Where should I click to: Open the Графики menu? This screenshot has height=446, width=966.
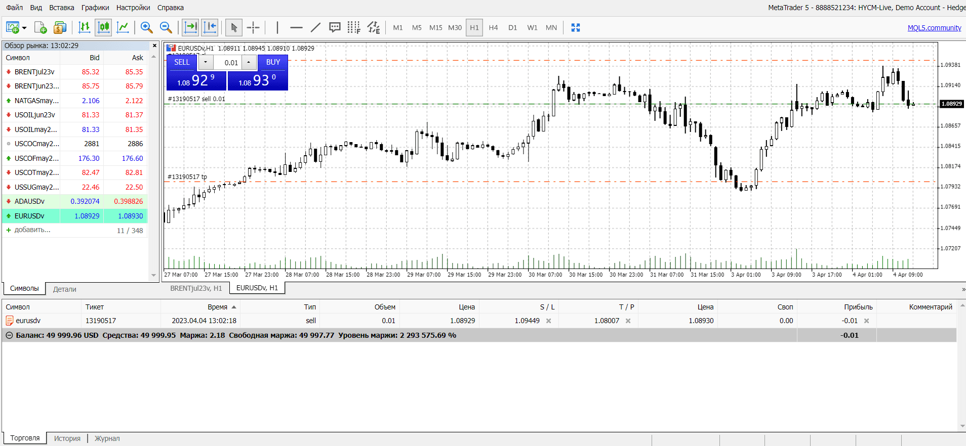pos(95,8)
